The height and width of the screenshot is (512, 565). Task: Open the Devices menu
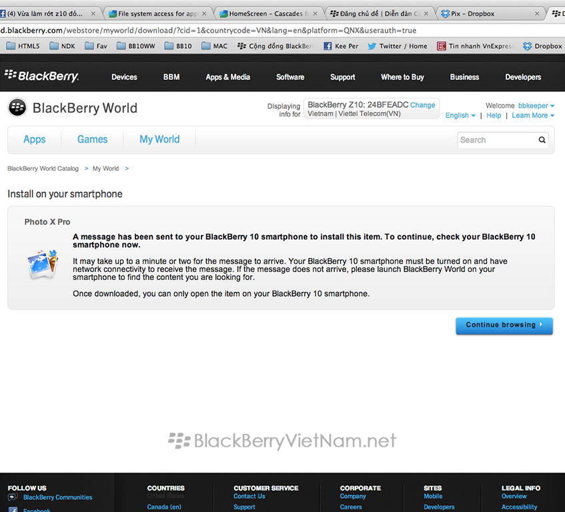tap(124, 77)
